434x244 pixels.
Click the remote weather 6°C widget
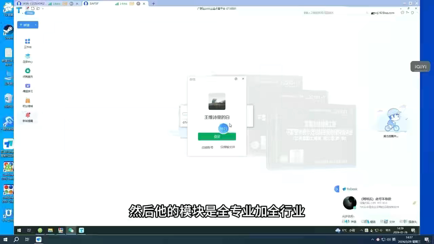(345, 230)
